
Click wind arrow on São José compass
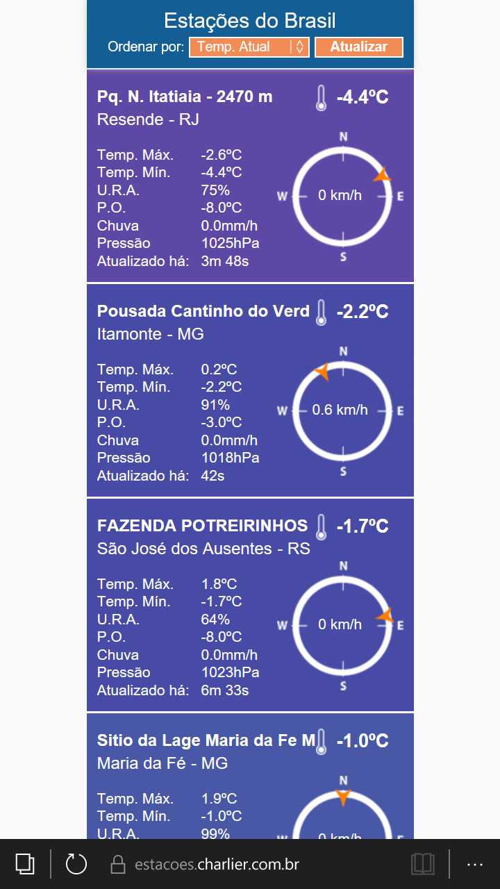(385, 615)
